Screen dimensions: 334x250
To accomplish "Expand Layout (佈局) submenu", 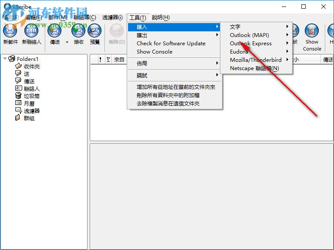I will (x=175, y=63).
